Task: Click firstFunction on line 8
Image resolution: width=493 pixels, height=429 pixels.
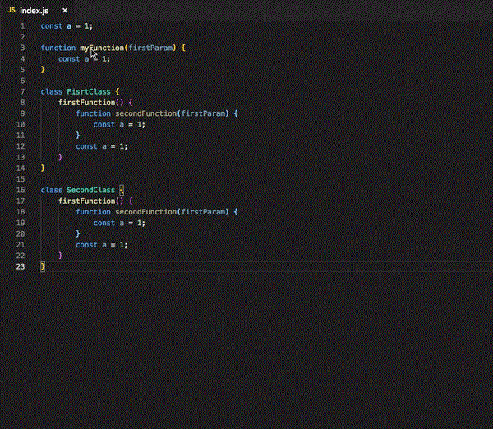Action: [87, 103]
